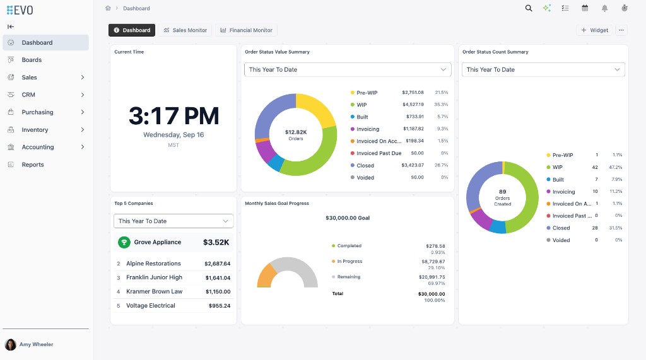Viewport: 646px width, 360px height.
Task: Open the task checklist icon
Action: click(x=565, y=8)
